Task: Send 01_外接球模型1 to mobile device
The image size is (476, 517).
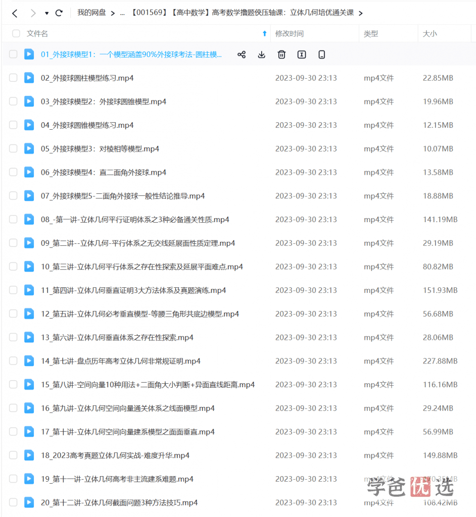Action: (x=322, y=55)
